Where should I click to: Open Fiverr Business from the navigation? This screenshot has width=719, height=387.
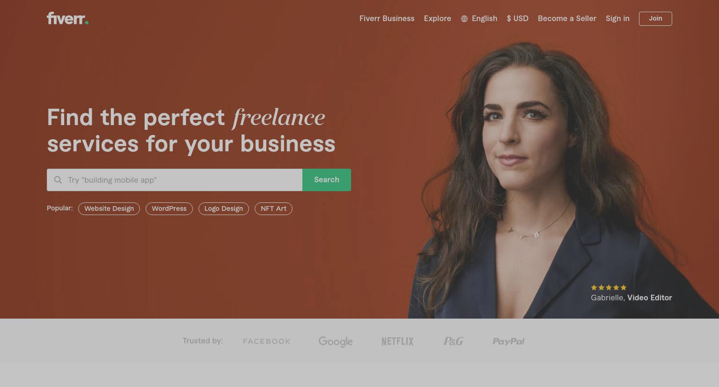pos(387,19)
